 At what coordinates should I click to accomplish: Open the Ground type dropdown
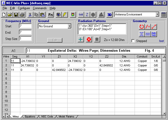pyautogui.click(x=69, y=26)
